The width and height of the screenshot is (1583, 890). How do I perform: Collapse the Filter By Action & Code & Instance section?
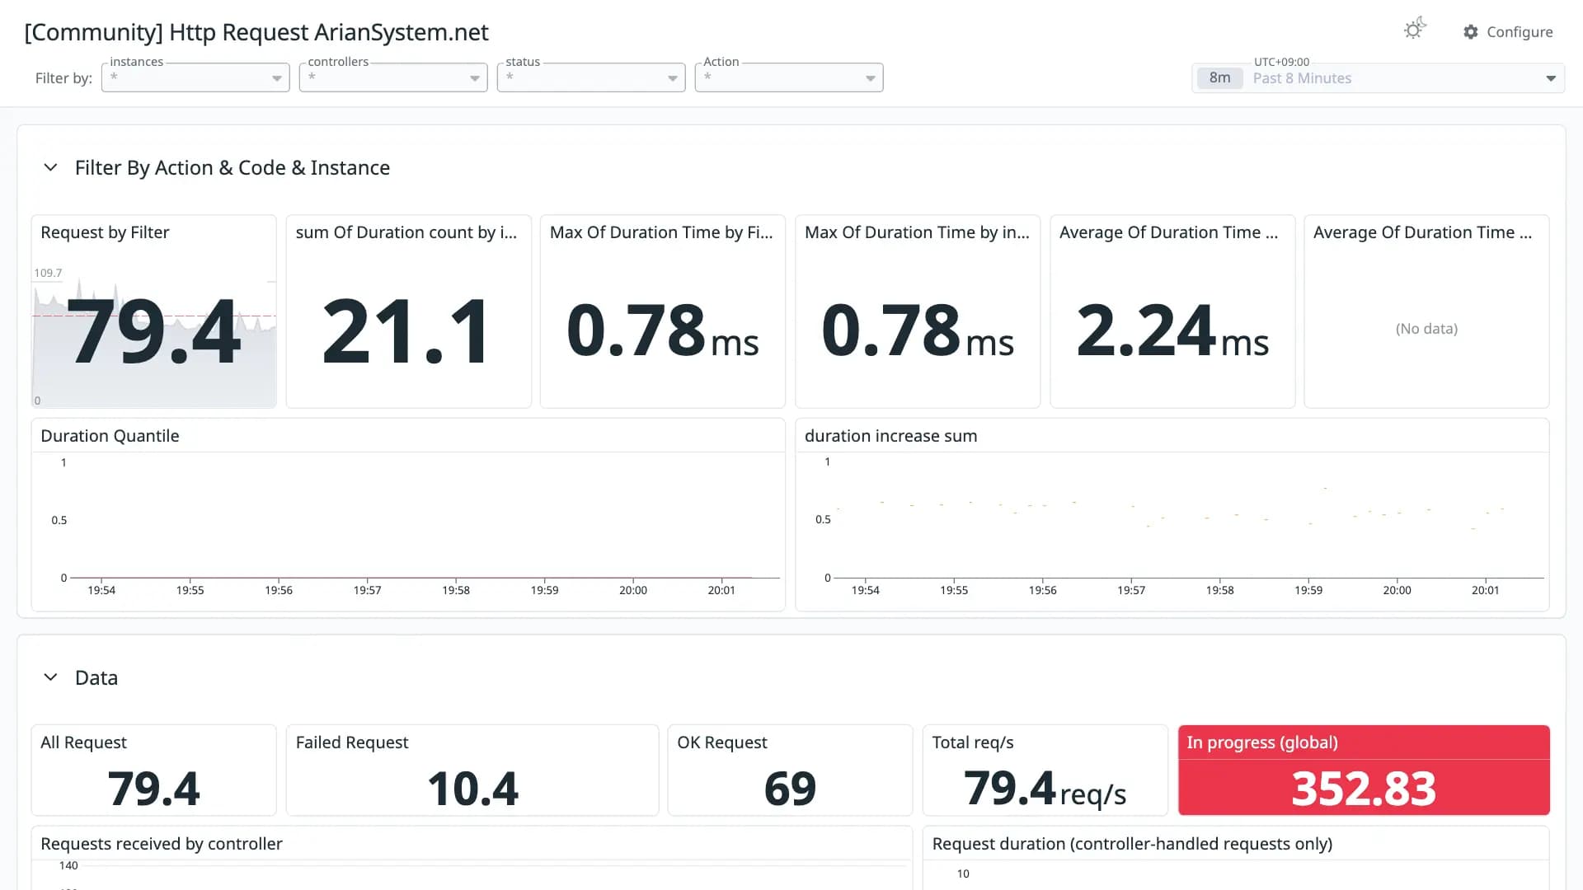[50, 167]
